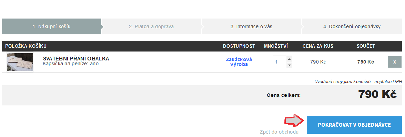405x137 pixels.
Task: Click POKRAČOVAT V OBJEDNÁVCE button
Action: pyautogui.click(x=354, y=125)
